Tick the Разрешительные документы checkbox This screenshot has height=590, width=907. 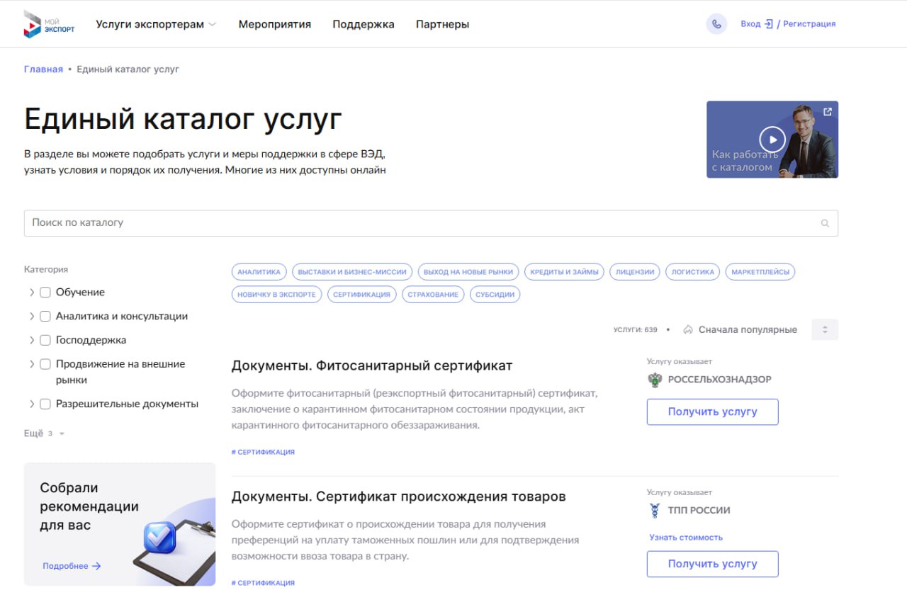point(45,404)
